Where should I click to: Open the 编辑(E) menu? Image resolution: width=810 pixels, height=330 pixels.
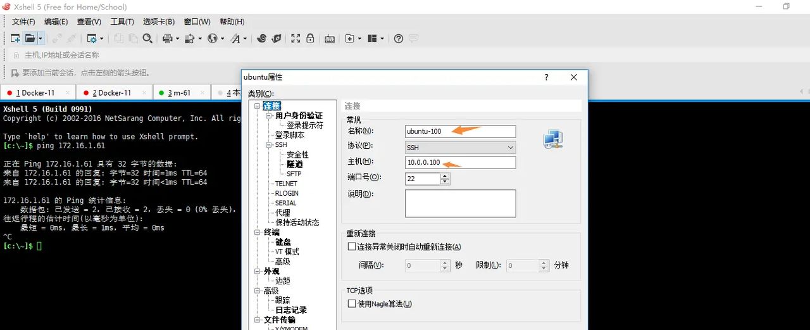pos(56,22)
